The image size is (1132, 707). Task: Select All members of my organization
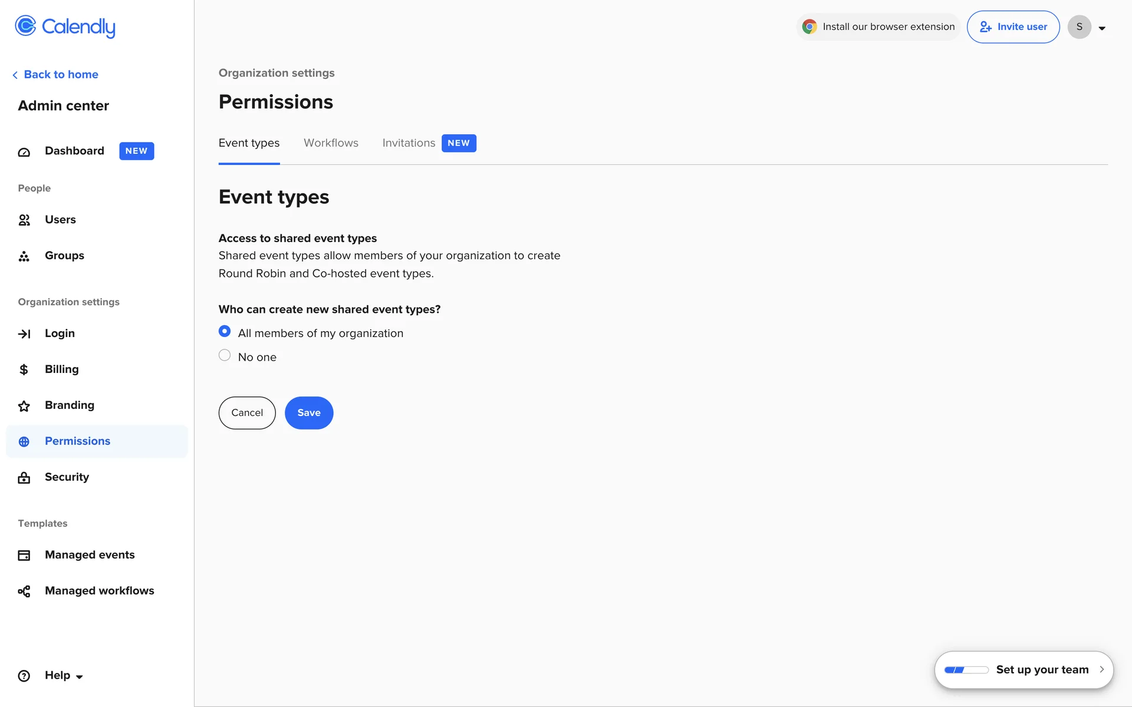[225, 332]
